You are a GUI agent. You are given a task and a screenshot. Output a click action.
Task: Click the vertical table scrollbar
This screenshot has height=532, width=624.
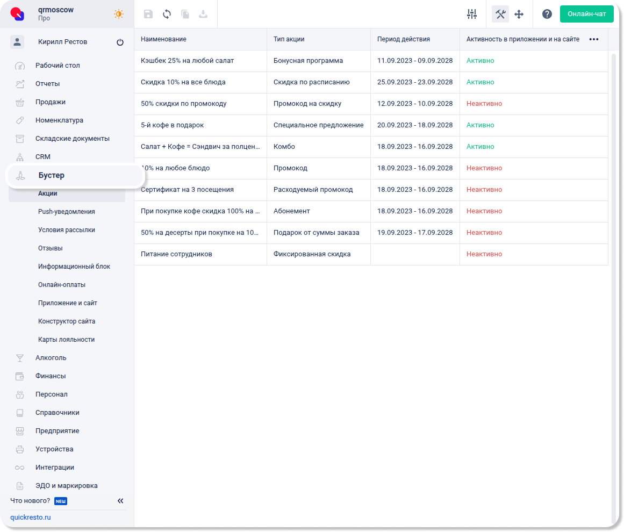614,269
